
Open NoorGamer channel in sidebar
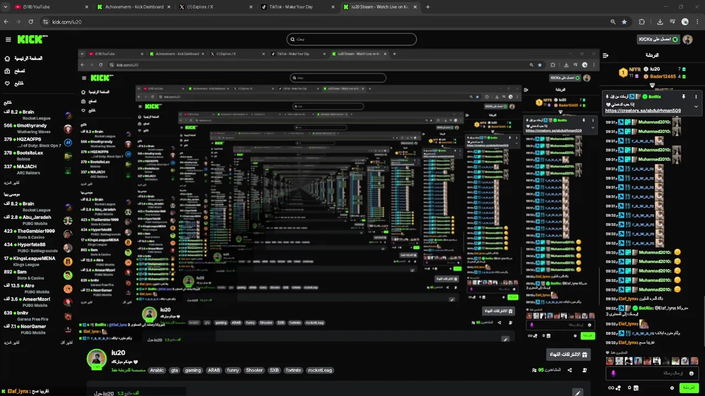point(37,329)
